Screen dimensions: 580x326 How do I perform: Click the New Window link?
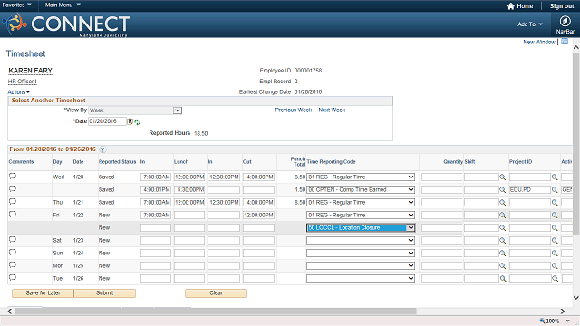tap(539, 43)
